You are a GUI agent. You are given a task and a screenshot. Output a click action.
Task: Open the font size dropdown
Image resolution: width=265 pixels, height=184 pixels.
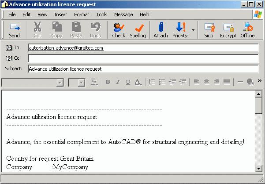82,83
